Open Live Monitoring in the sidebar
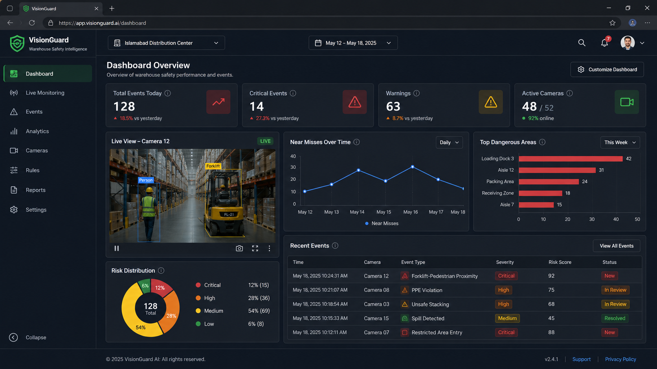This screenshot has width=657, height=369. tap(48, 93)
